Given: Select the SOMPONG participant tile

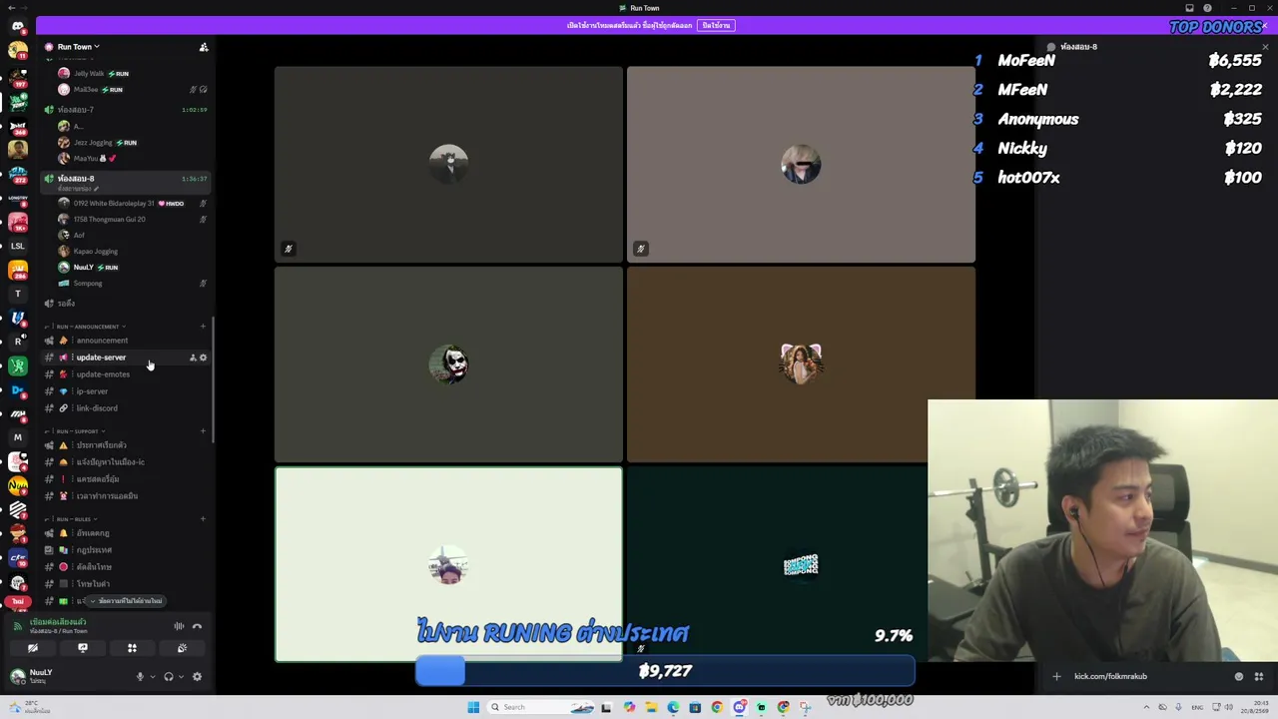Looking at the screenshot, I should (x=801, y=564).
